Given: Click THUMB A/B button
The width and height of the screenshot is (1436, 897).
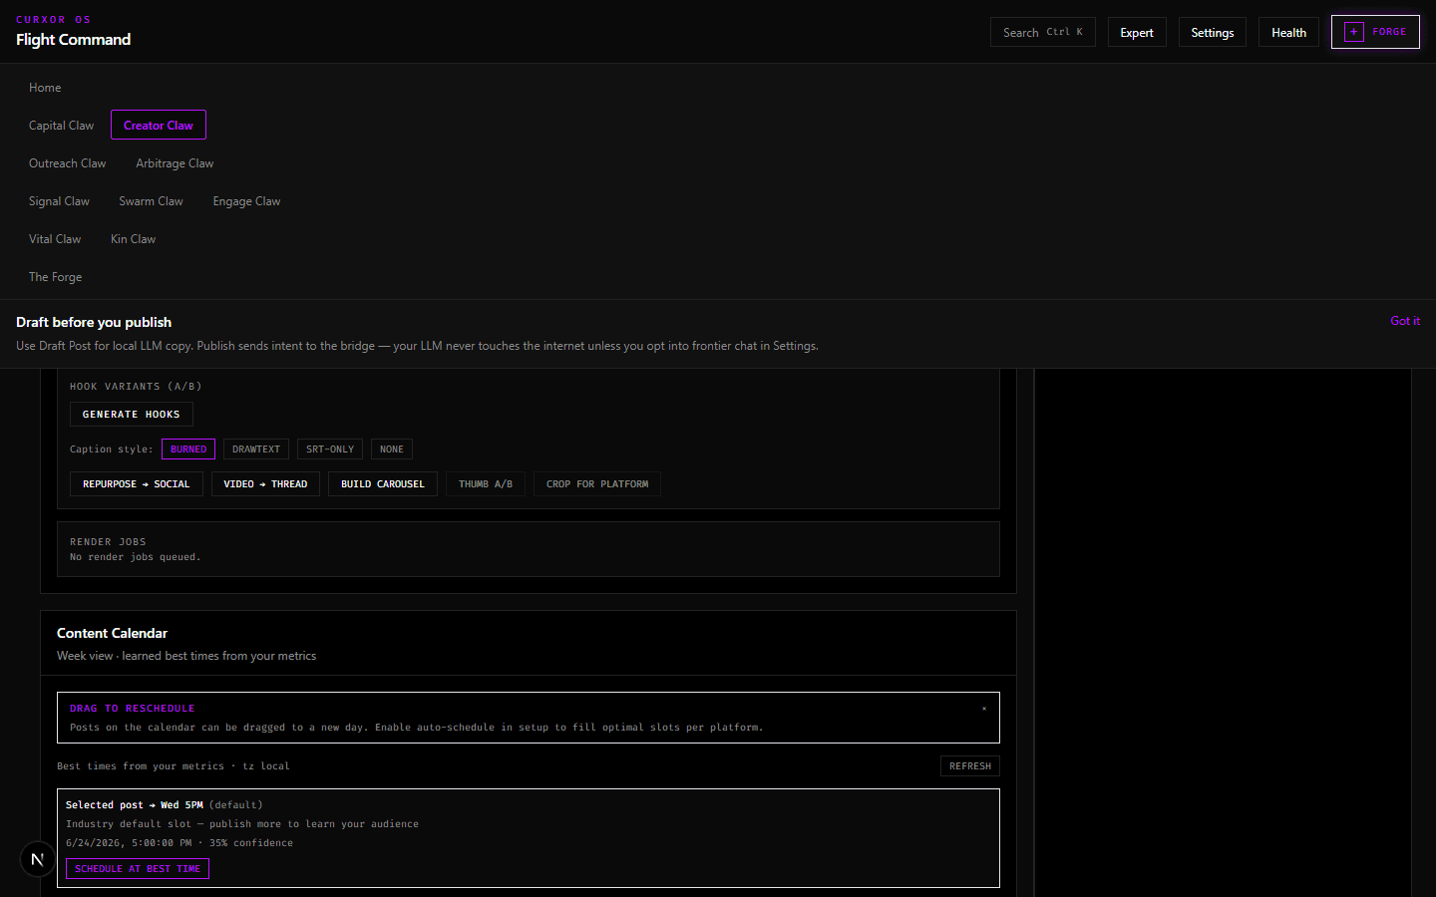Looking at the screenshot, I should pyautogui.click(x=486, y=484).
